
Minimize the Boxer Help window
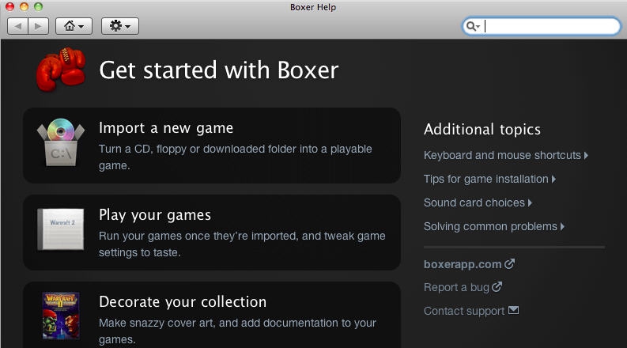coord(24,7)
